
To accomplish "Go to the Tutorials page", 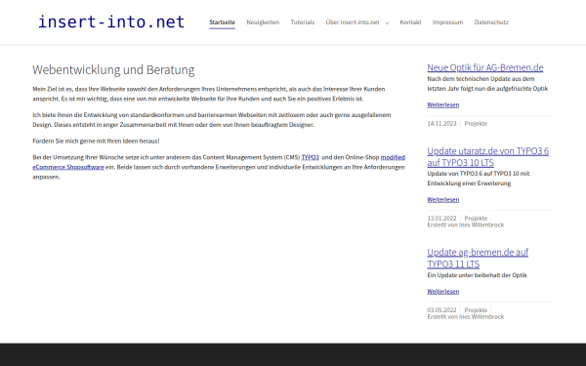I will pos(303,22).
